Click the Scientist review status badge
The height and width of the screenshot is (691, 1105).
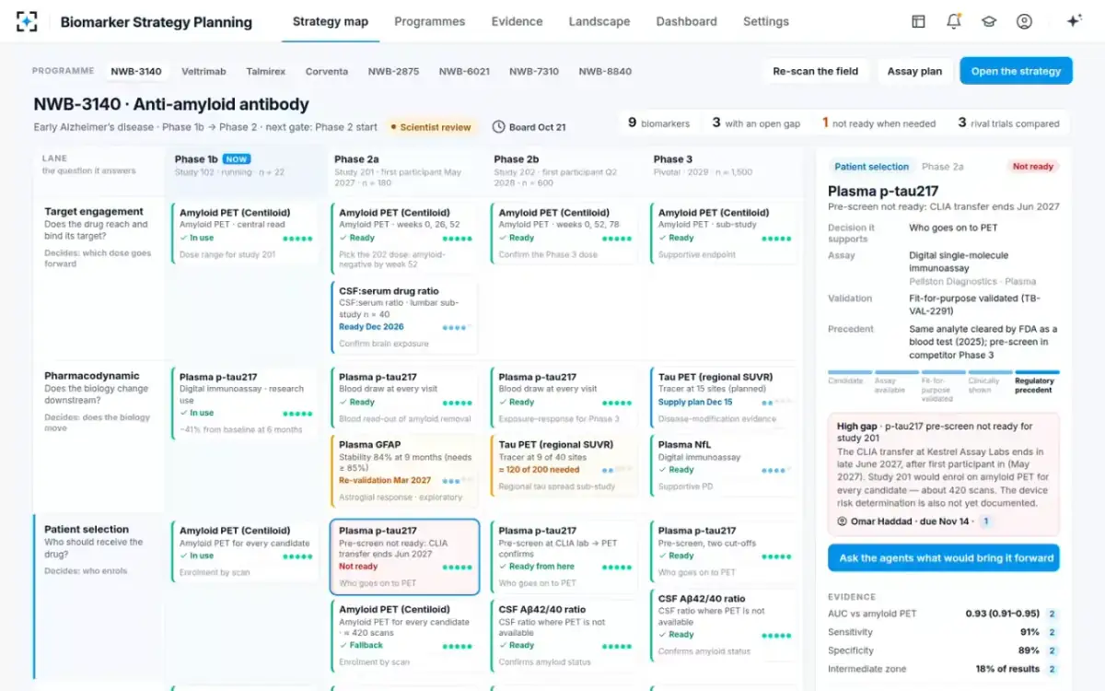[x=431, y=127]
